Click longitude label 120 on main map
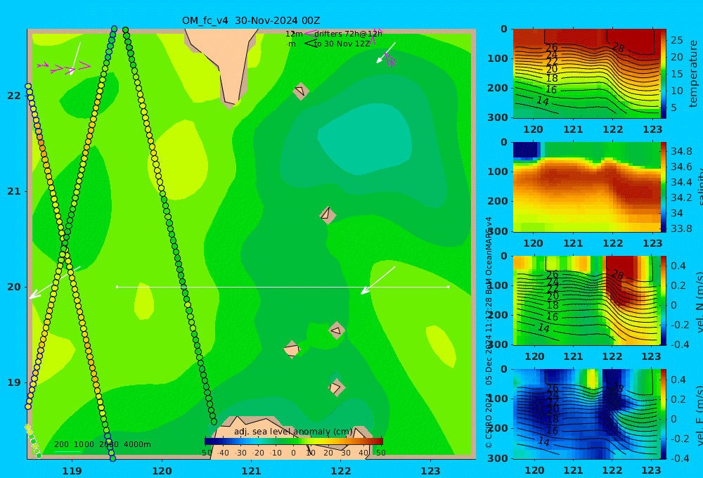Screen dimensions: 703x478 162,471
